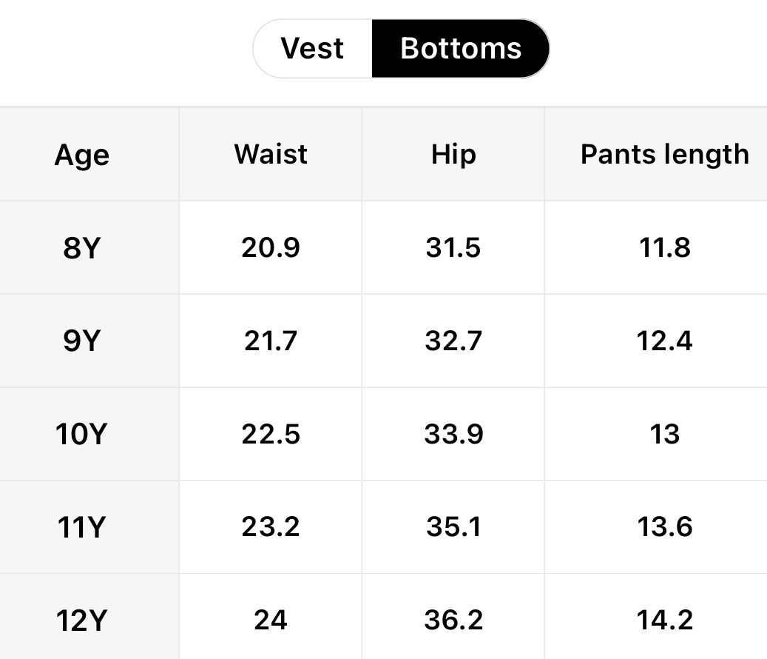The image size is (767, 659).
Task: Click the 11.8 pants length cell
Action: coord(664,248)
